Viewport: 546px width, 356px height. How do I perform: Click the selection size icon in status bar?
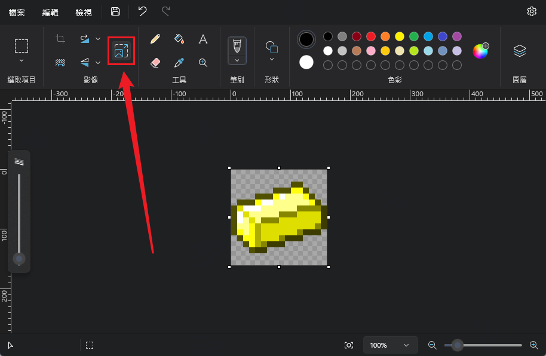pos(90,345)
